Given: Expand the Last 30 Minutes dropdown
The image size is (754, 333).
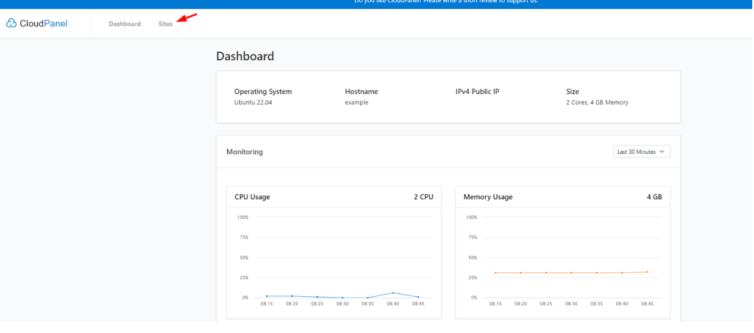Looking at the screenshot, I should click(642, 152).
